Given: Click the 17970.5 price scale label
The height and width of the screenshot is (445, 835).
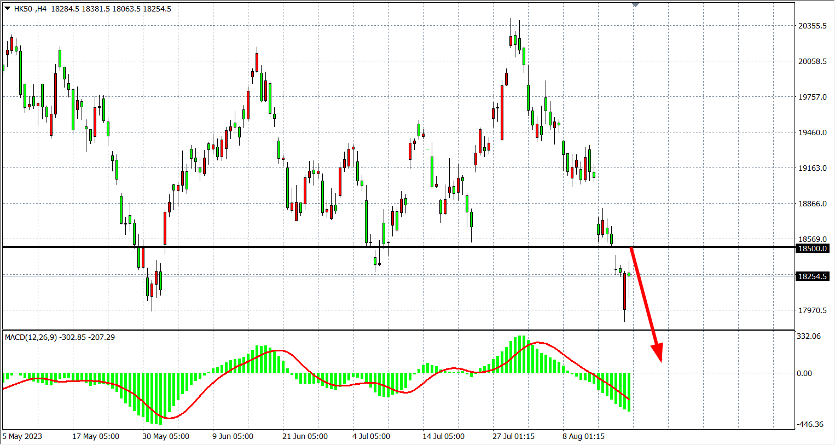Looking at the screenshot, I should click(813, 310).
